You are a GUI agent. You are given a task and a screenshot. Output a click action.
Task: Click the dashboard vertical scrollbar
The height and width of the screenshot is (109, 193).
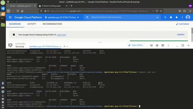(192, 31)
